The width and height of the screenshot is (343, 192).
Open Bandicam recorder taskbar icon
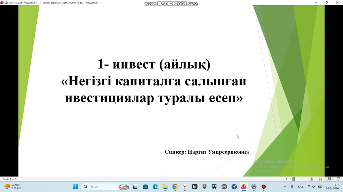pos(264,187)
